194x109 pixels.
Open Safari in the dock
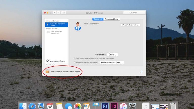[32, 106]
